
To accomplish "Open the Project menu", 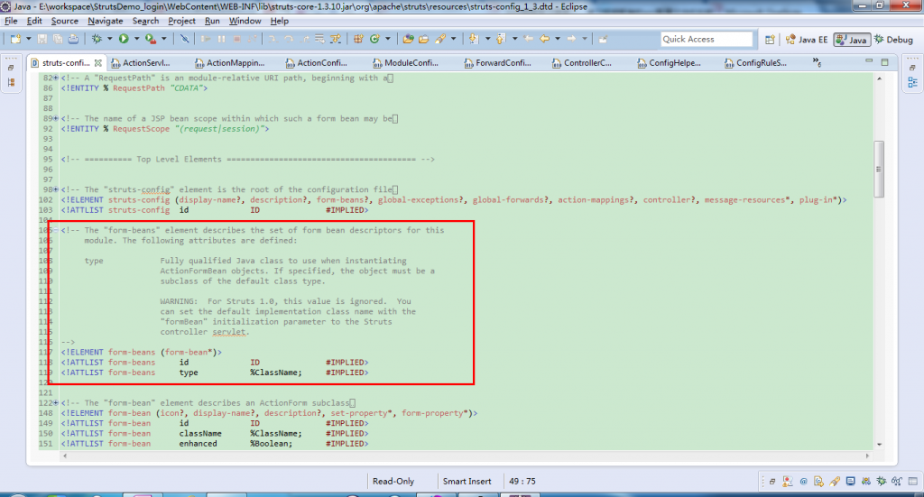I will (x=181, y=21).
